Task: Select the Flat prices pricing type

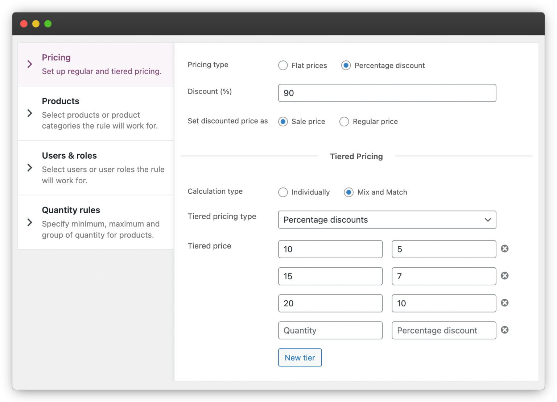Action: coord(283,65)
